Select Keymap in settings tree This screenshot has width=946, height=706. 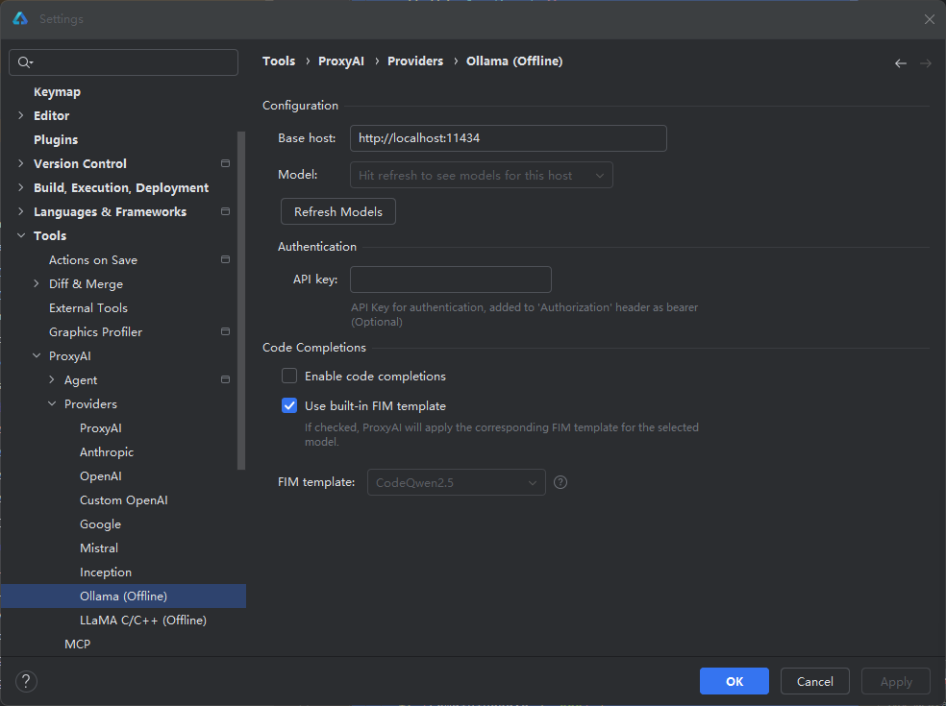click(x=58, y=91)
